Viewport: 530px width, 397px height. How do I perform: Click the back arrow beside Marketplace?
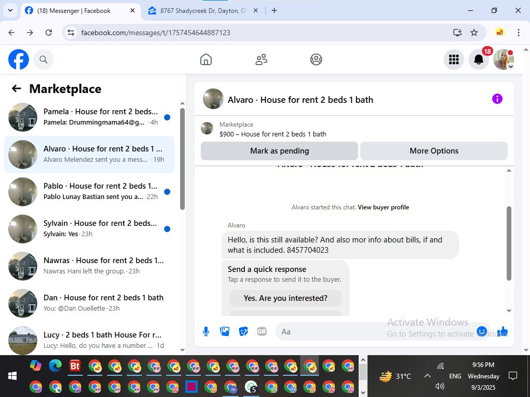click(16, 88)
